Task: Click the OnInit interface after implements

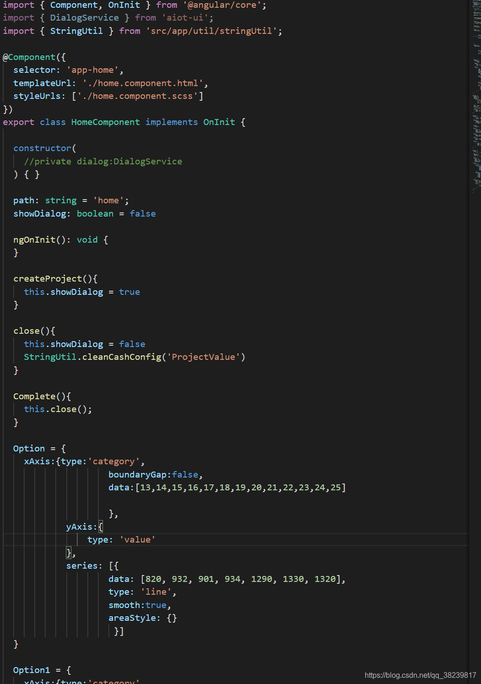Action: coord(219,122)
